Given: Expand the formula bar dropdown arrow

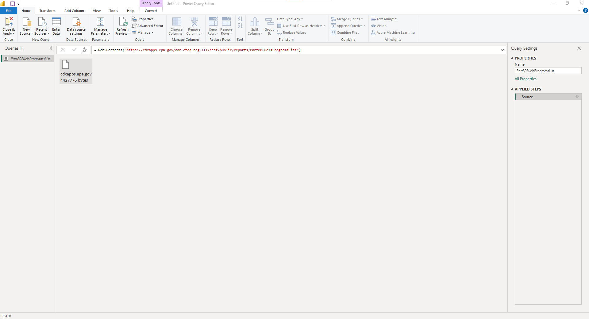Looking at the screenshot, I should point(502,50).
